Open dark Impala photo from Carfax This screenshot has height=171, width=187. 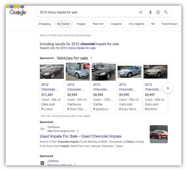[104, 72]
